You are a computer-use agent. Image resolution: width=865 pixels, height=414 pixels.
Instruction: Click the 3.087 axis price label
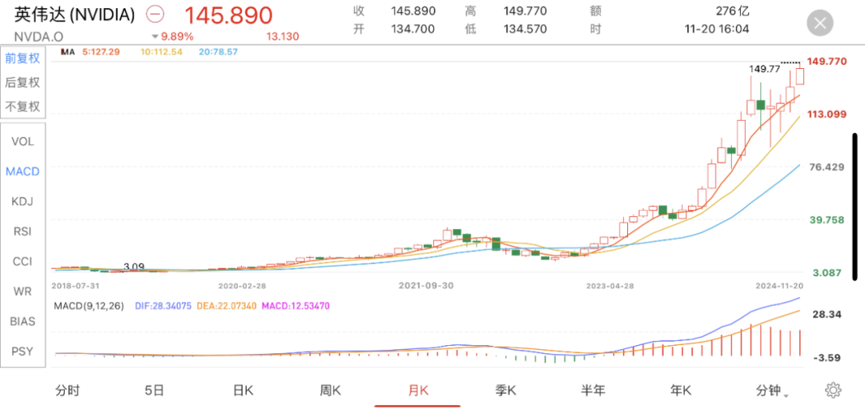point(827,273)
